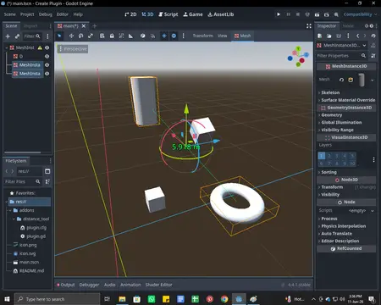The height and width of the screenshot is (305, 381).
Task: Click the green Y axis on view gizmo
Action: 298,49
